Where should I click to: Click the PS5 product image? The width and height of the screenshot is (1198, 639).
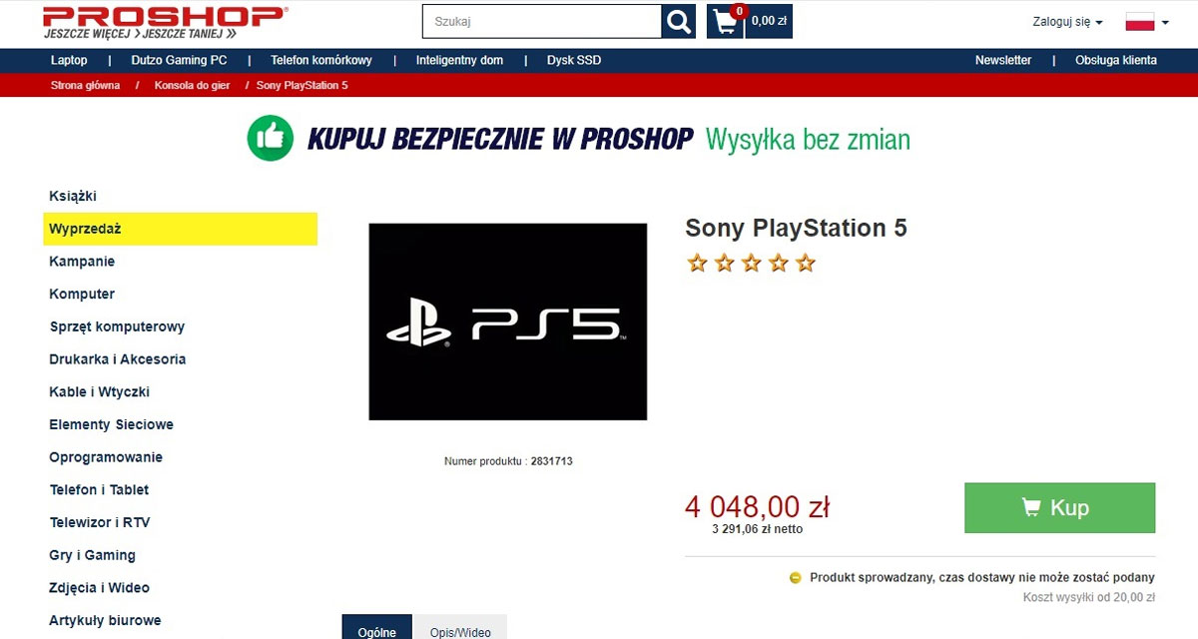click(x=508, y=321)
